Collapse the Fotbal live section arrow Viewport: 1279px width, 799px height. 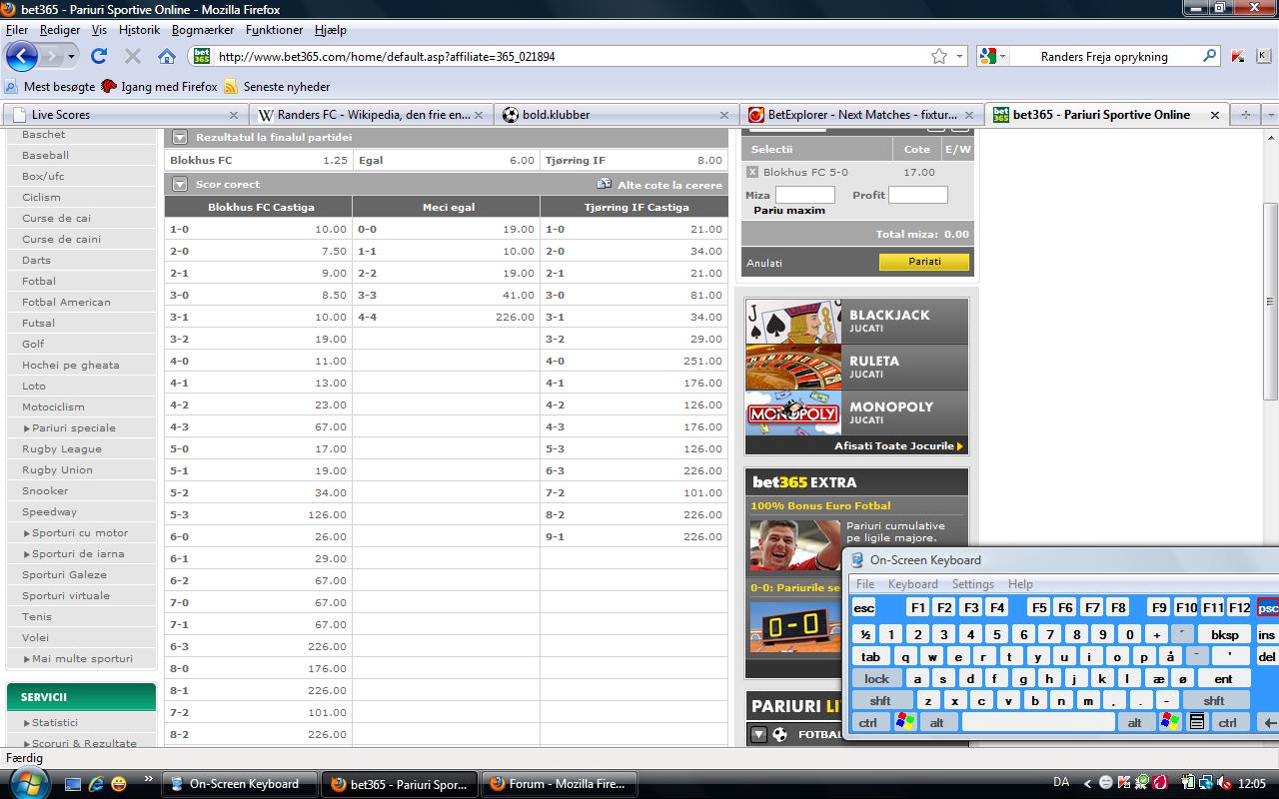[x=757, y=735]
